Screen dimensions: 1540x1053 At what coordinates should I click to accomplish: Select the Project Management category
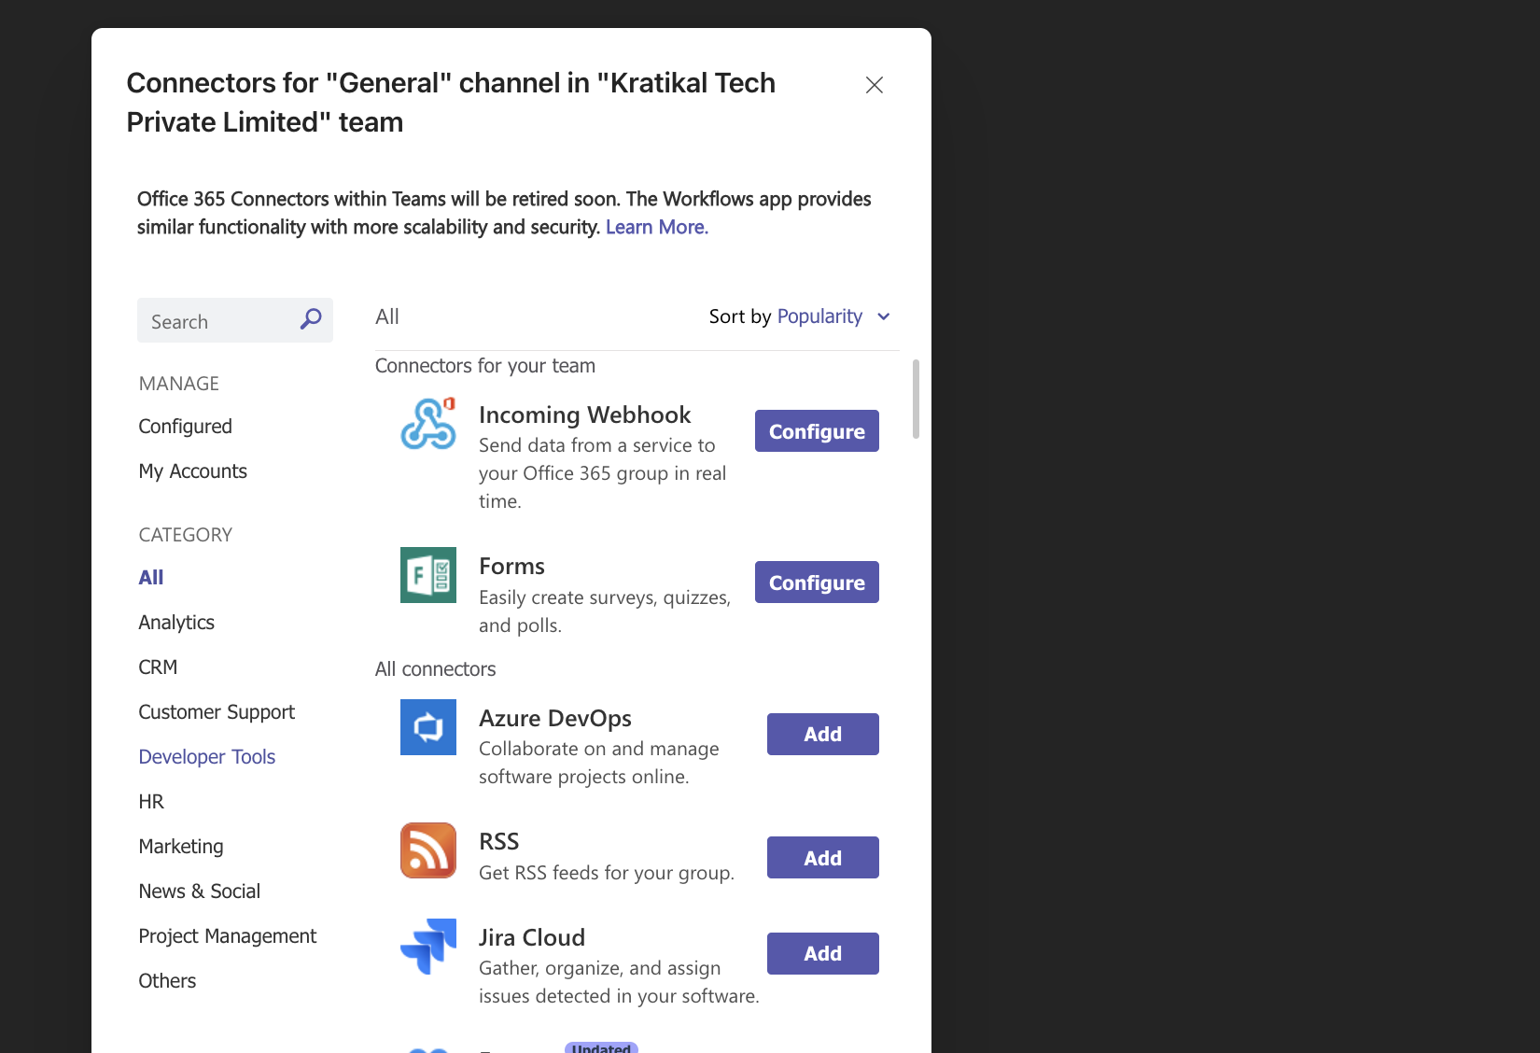point(228,936)
